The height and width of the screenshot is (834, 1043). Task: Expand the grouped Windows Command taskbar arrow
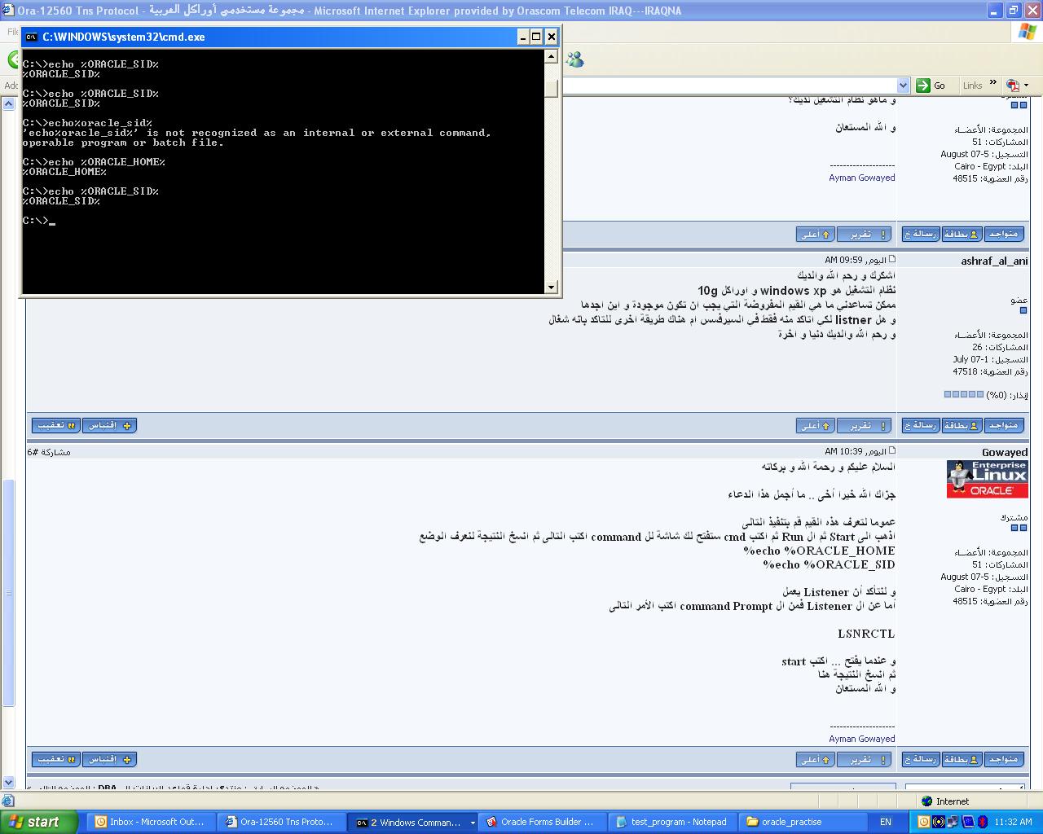point(472,822)
